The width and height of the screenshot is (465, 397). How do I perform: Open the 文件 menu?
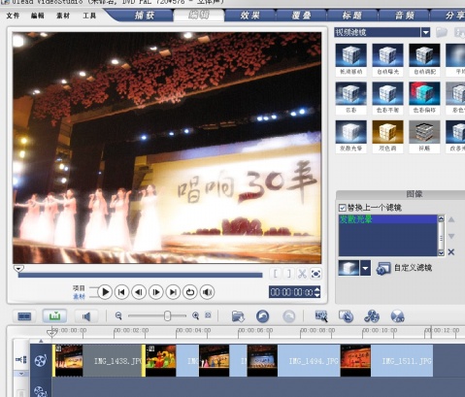[x=13, y=16]
